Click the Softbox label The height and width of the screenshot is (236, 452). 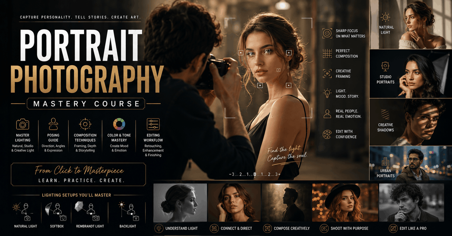57,226
